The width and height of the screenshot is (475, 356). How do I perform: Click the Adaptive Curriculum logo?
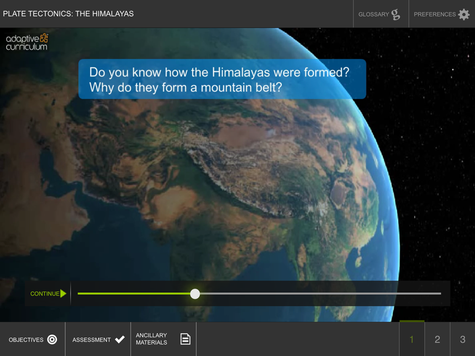click(27, 42)
